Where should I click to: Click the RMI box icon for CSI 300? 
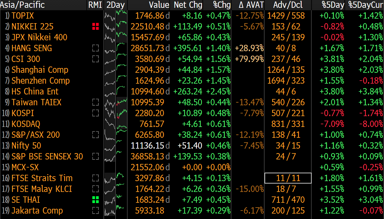[x=95, y=59]
